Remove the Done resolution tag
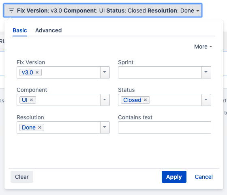The height and width of the screenshot is (195, 227). pos(40,127)
